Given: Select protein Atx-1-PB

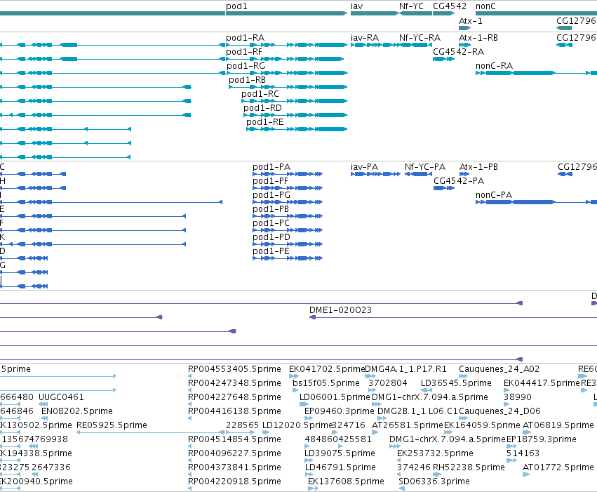Looking at the screenshot, I should (478, 167).
